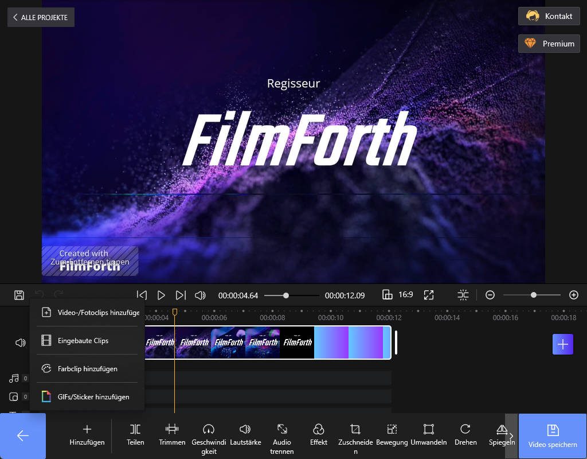The width and height of the screenshot is (587, 459).
Task: Zoom in the timeline with plus
Action: 573,295
